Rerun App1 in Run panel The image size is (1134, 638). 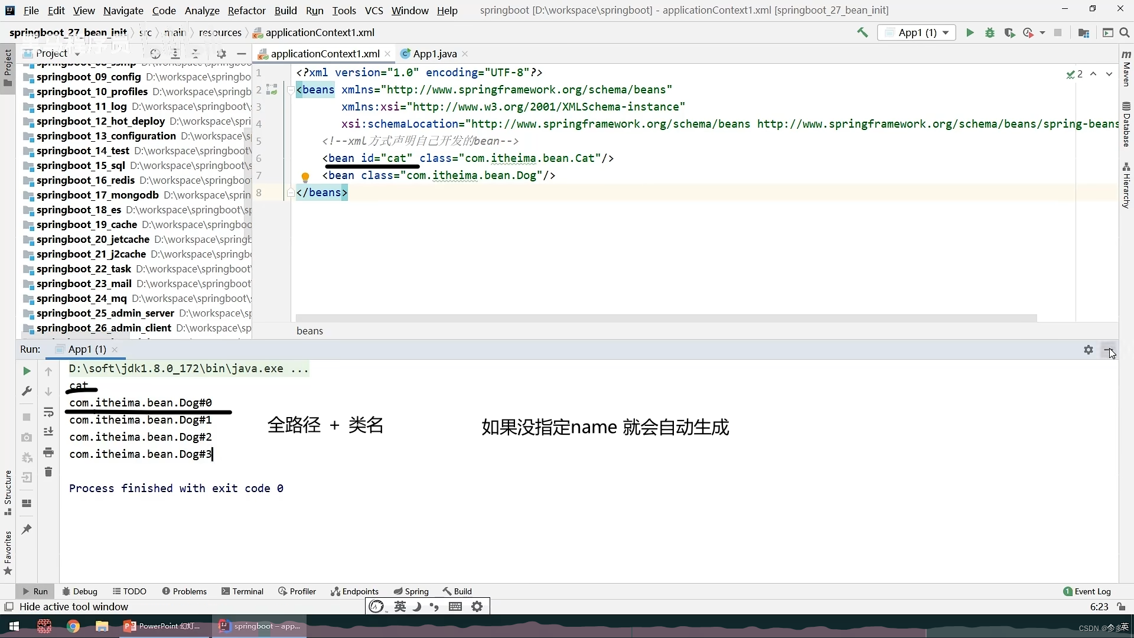[x=27, y=371]
